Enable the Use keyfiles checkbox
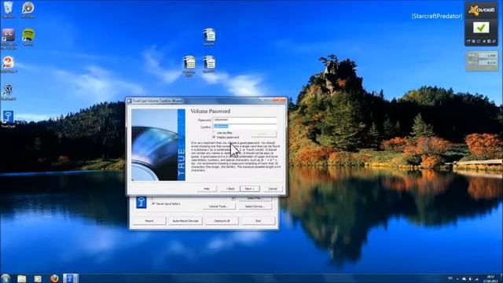Image resolution: width=503 pixels, height=283 pixels. (x=215, y=133)
